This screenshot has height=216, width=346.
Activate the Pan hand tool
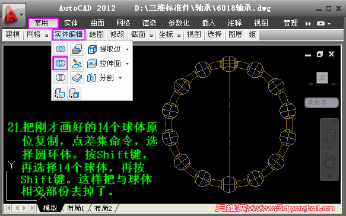329,161
